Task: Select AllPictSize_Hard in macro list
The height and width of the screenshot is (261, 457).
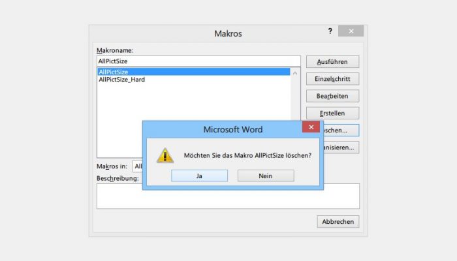Action: pyautogui.click(x=194, y=80)
